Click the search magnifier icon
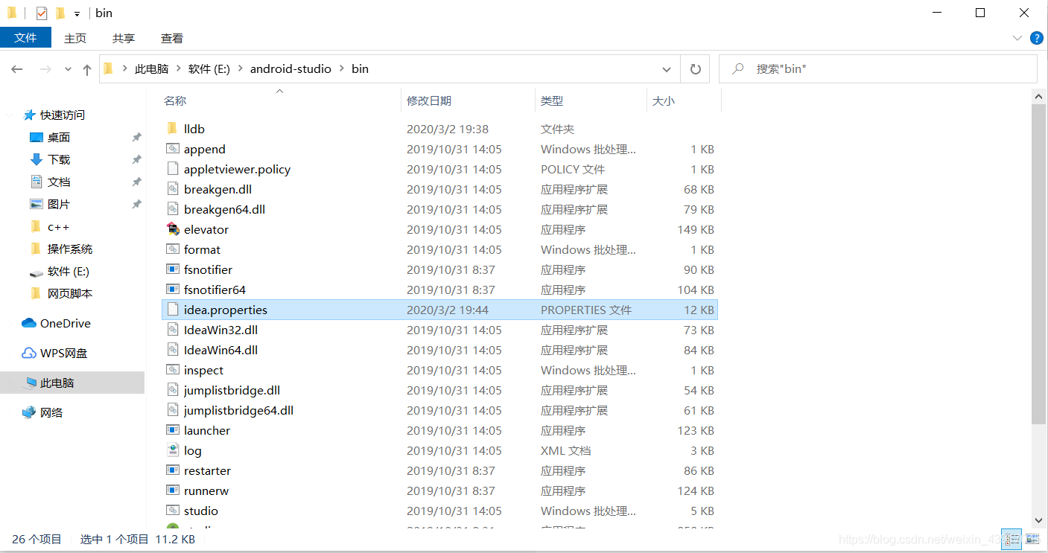 pos(737,68)
